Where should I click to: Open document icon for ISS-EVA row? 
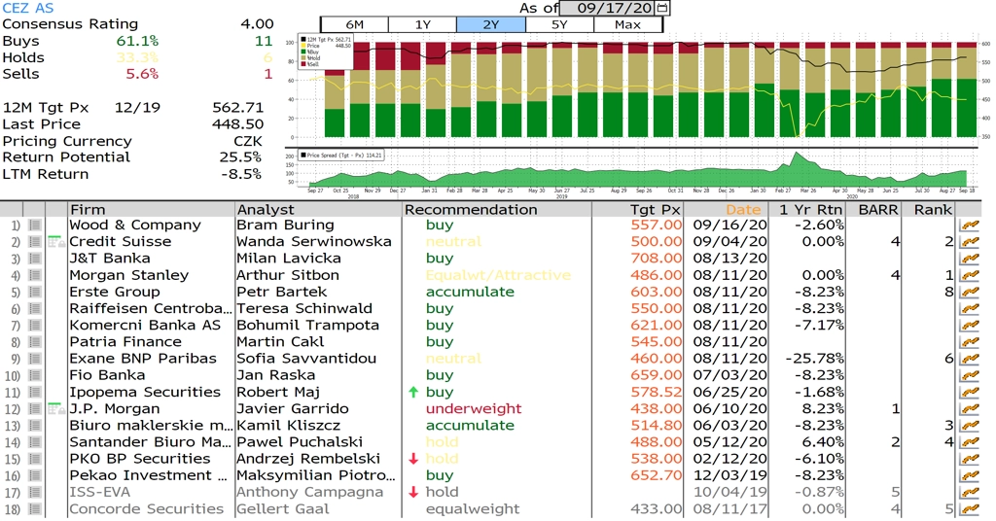[x=34, y=493]
